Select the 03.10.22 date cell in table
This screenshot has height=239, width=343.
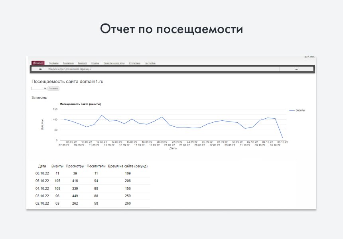click(x=42, y=196)
